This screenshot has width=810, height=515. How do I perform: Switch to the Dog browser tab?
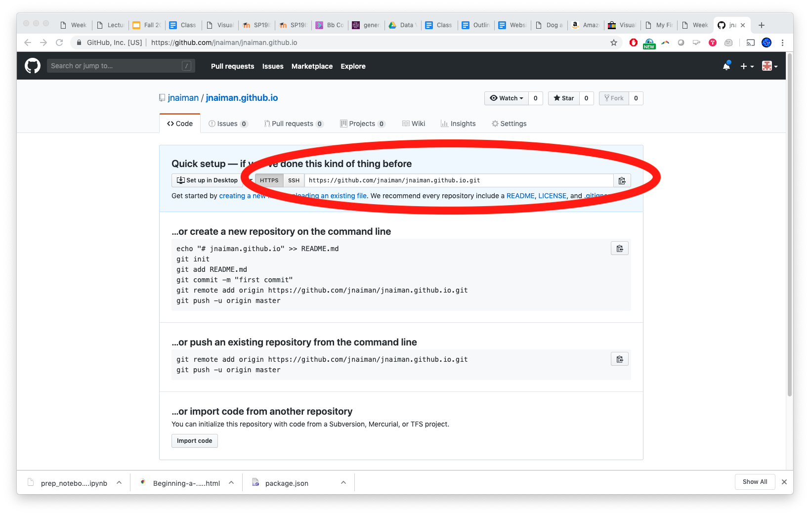(549, 25)
